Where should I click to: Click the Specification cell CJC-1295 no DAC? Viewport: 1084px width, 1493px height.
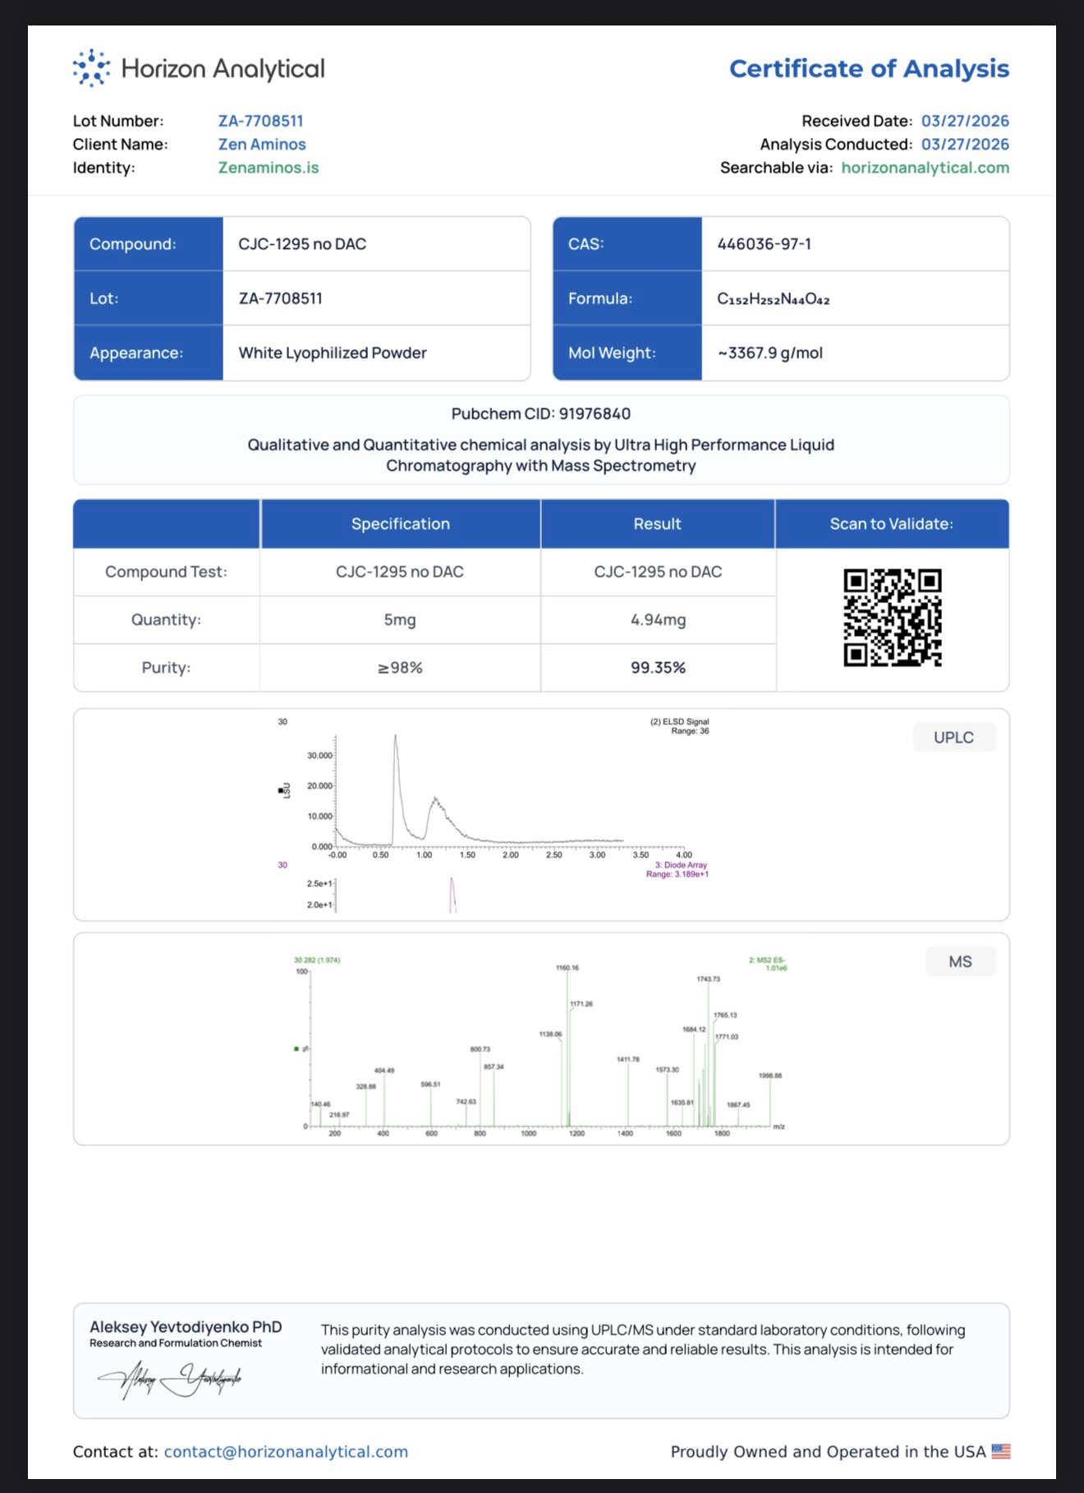click(x=400, y=572)
